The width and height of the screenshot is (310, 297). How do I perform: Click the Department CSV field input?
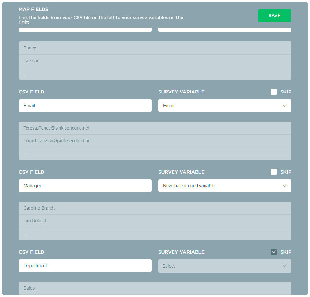[x=85, y=266]
